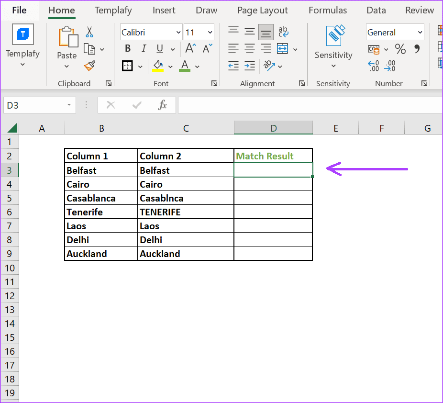Expand the underline style arrow

pos(173,49)
